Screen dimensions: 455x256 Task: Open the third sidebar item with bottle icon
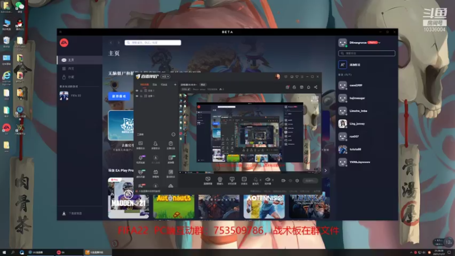tap(80, 77)
